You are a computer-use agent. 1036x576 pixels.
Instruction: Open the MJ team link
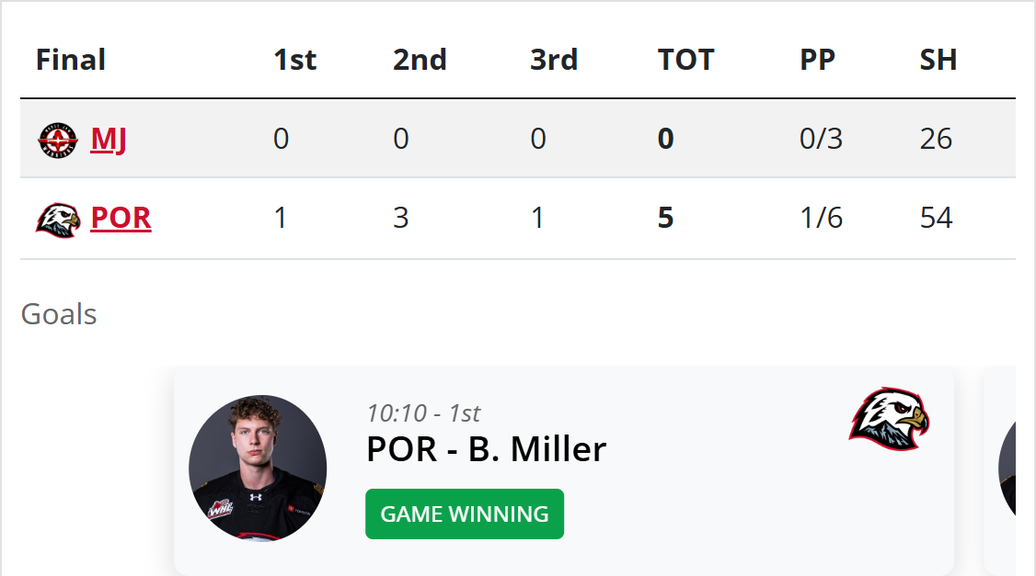click(109, 140)
